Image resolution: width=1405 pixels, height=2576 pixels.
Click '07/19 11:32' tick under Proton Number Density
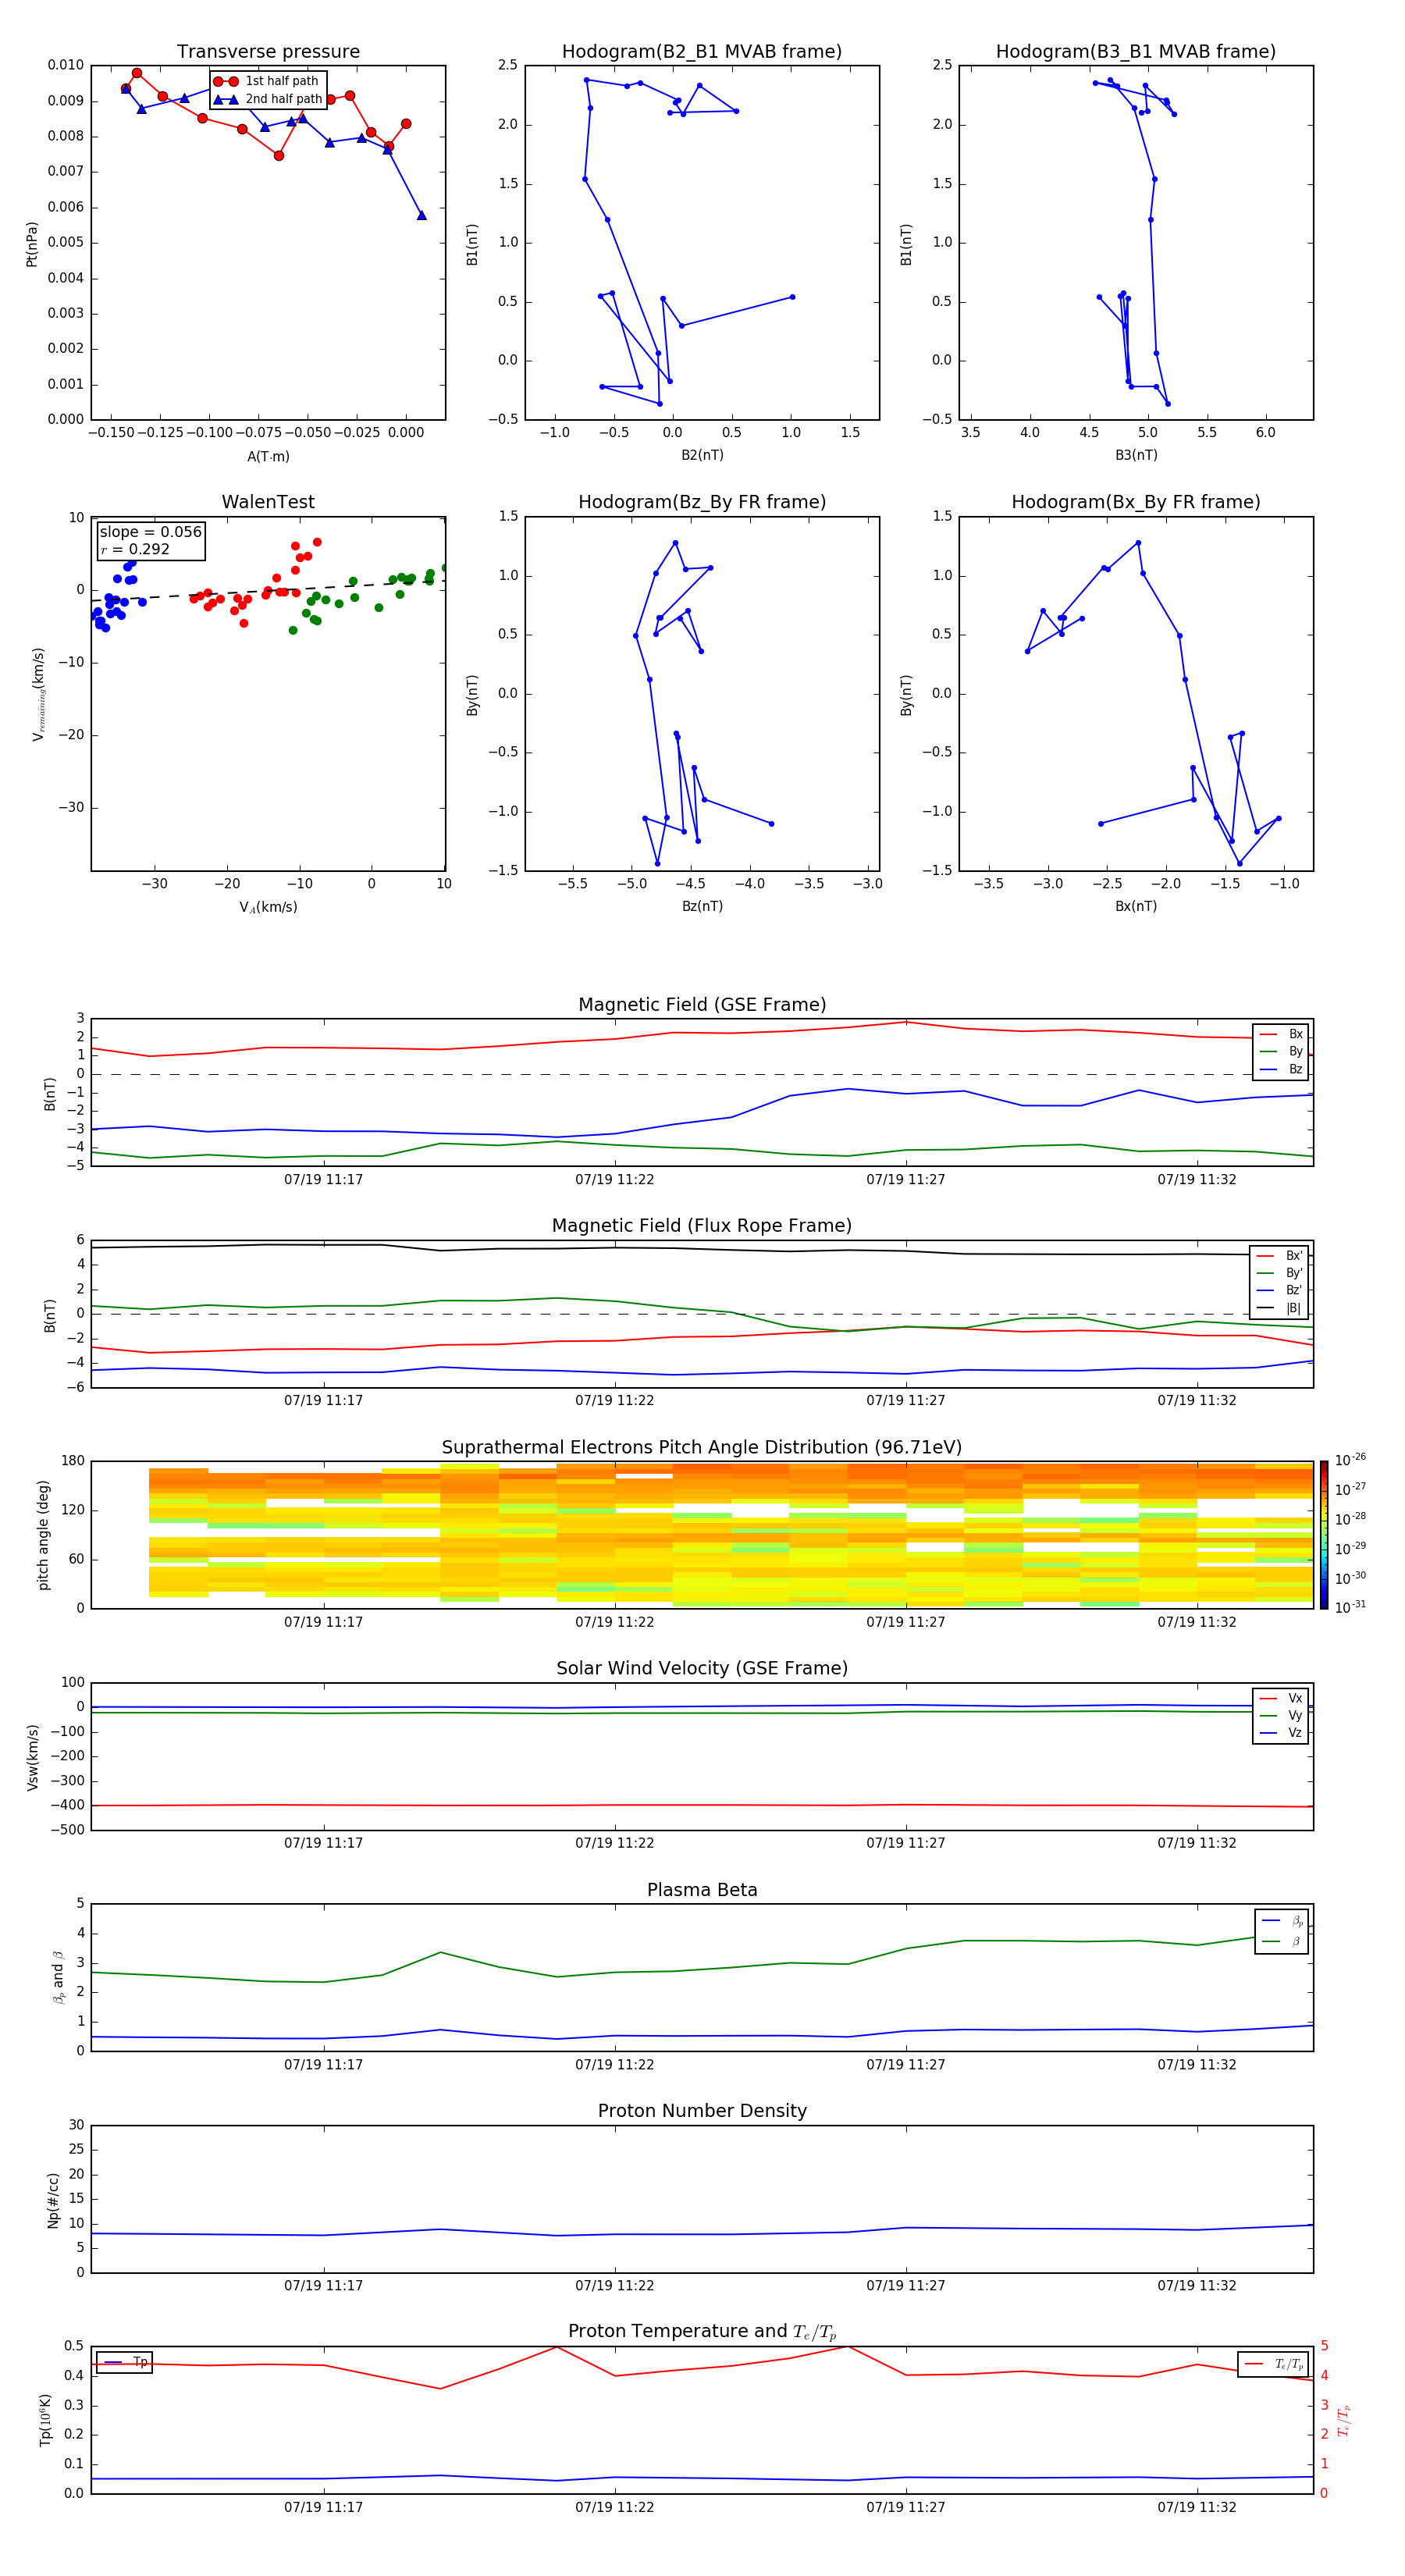coord(1197,2286)
